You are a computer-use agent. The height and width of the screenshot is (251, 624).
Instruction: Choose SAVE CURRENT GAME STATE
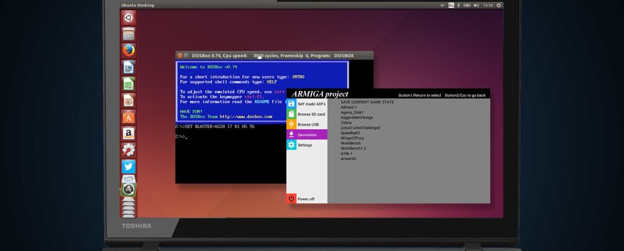[x=367, y=102]
